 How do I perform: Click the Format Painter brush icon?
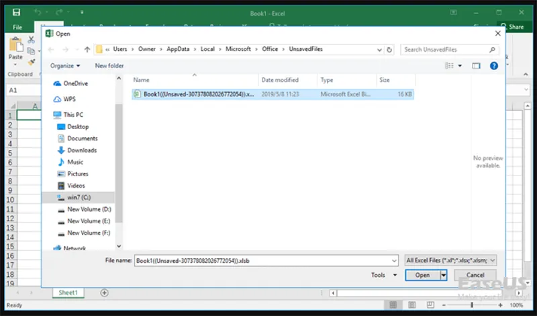(x=31, y=62)
